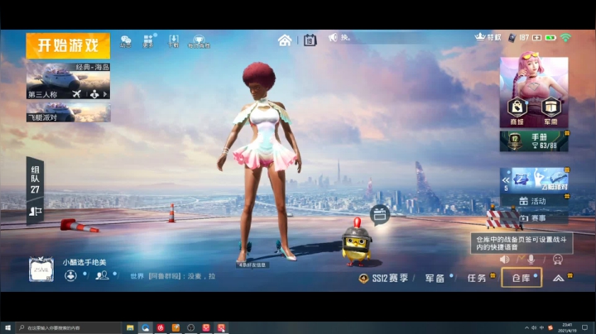This screenshot has height=334, width=596.
Task: Click the green Wi-Fi signal icon
Action: [565, 37]
